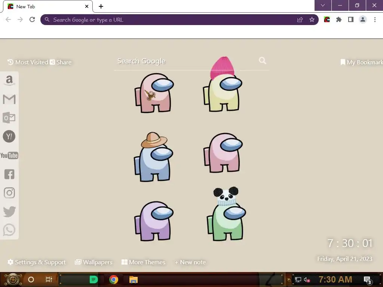The image size is (383, 287).
Task: Open the YouTube shortcut icon
Action: (x=9, y=155)
